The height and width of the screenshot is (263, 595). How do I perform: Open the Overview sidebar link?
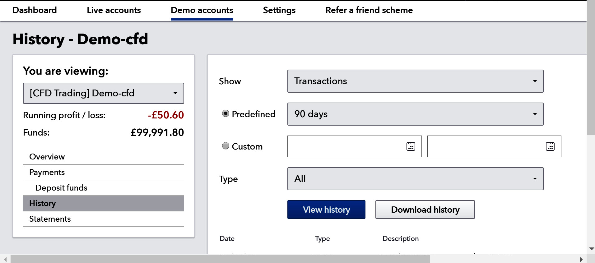(x=47, y=157)
